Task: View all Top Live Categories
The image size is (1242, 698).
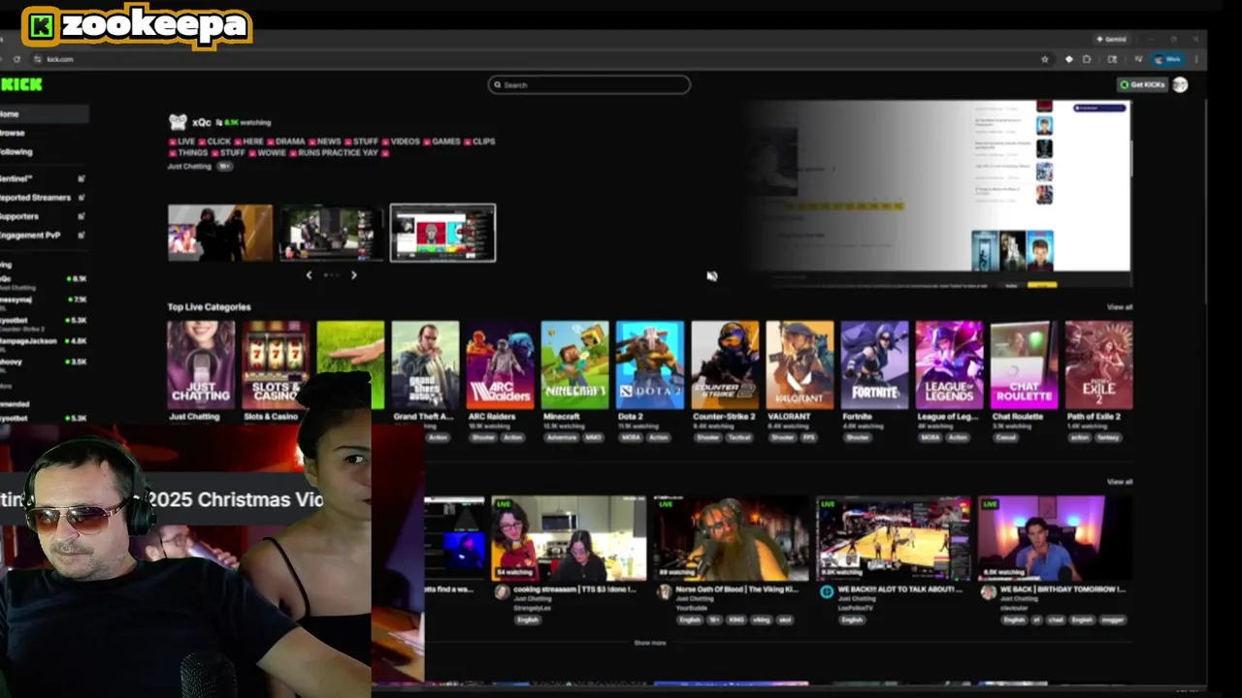Action: click(x=1120, y=307)
